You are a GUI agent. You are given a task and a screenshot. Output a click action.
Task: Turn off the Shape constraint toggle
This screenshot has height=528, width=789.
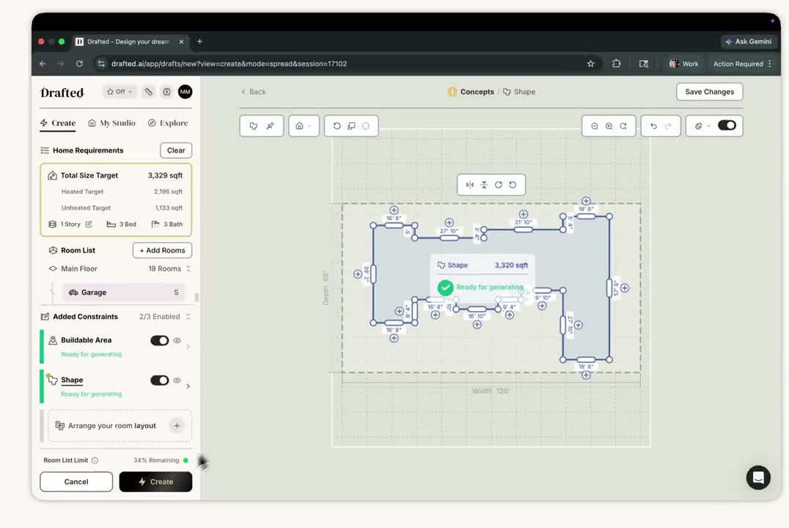[159, 381]
